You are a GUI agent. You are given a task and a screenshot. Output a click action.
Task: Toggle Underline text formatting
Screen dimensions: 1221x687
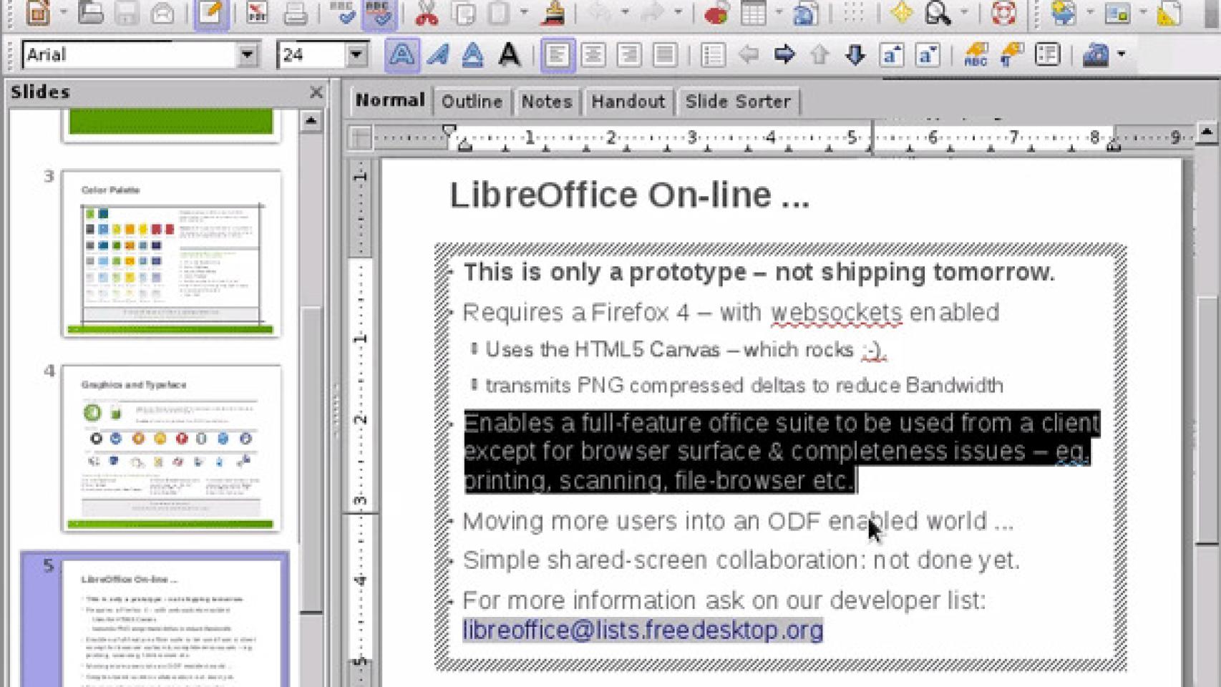click(x=472, y=55)
